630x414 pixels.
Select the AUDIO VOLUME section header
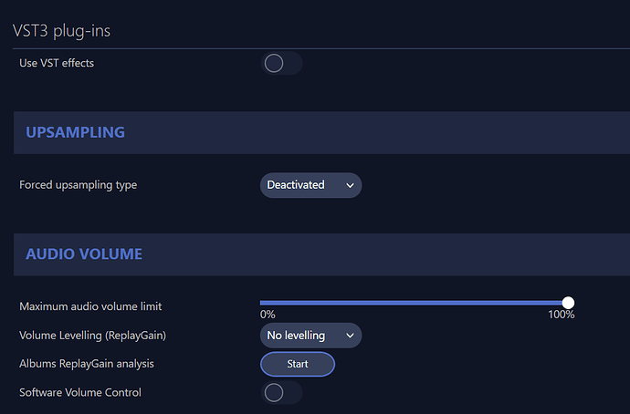pos(84,254)
